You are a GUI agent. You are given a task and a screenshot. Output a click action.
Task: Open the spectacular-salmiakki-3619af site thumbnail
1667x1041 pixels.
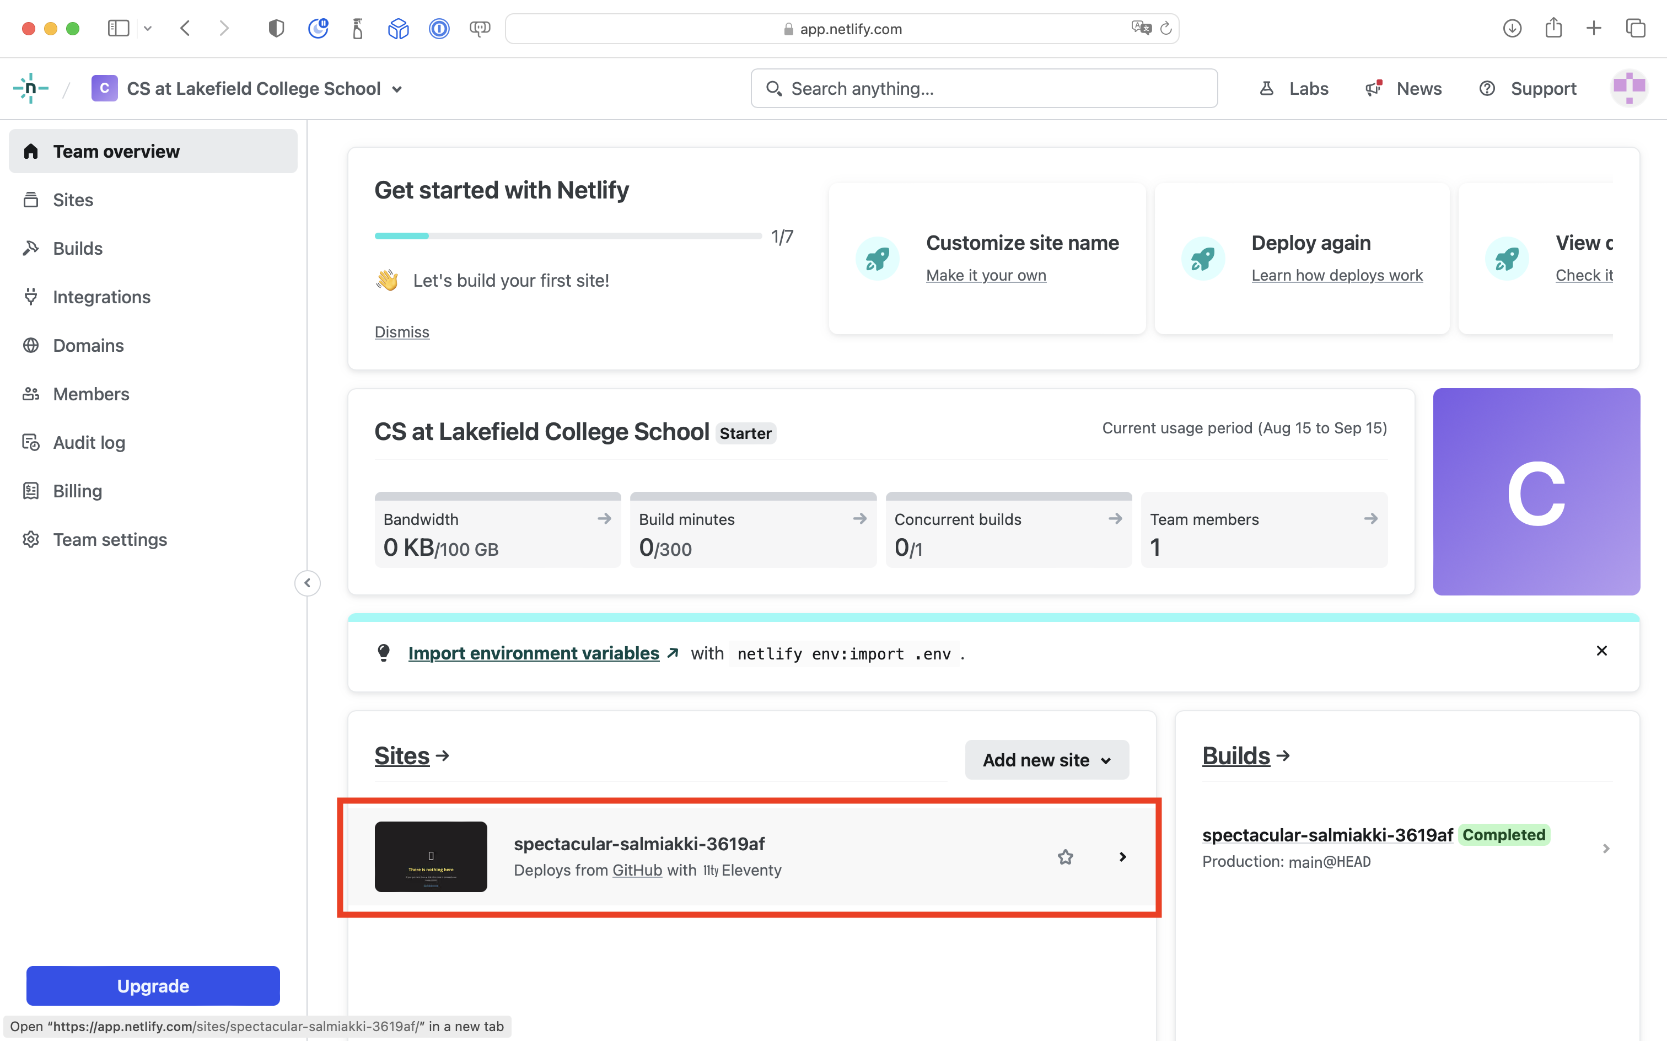[x=431, y=856]
